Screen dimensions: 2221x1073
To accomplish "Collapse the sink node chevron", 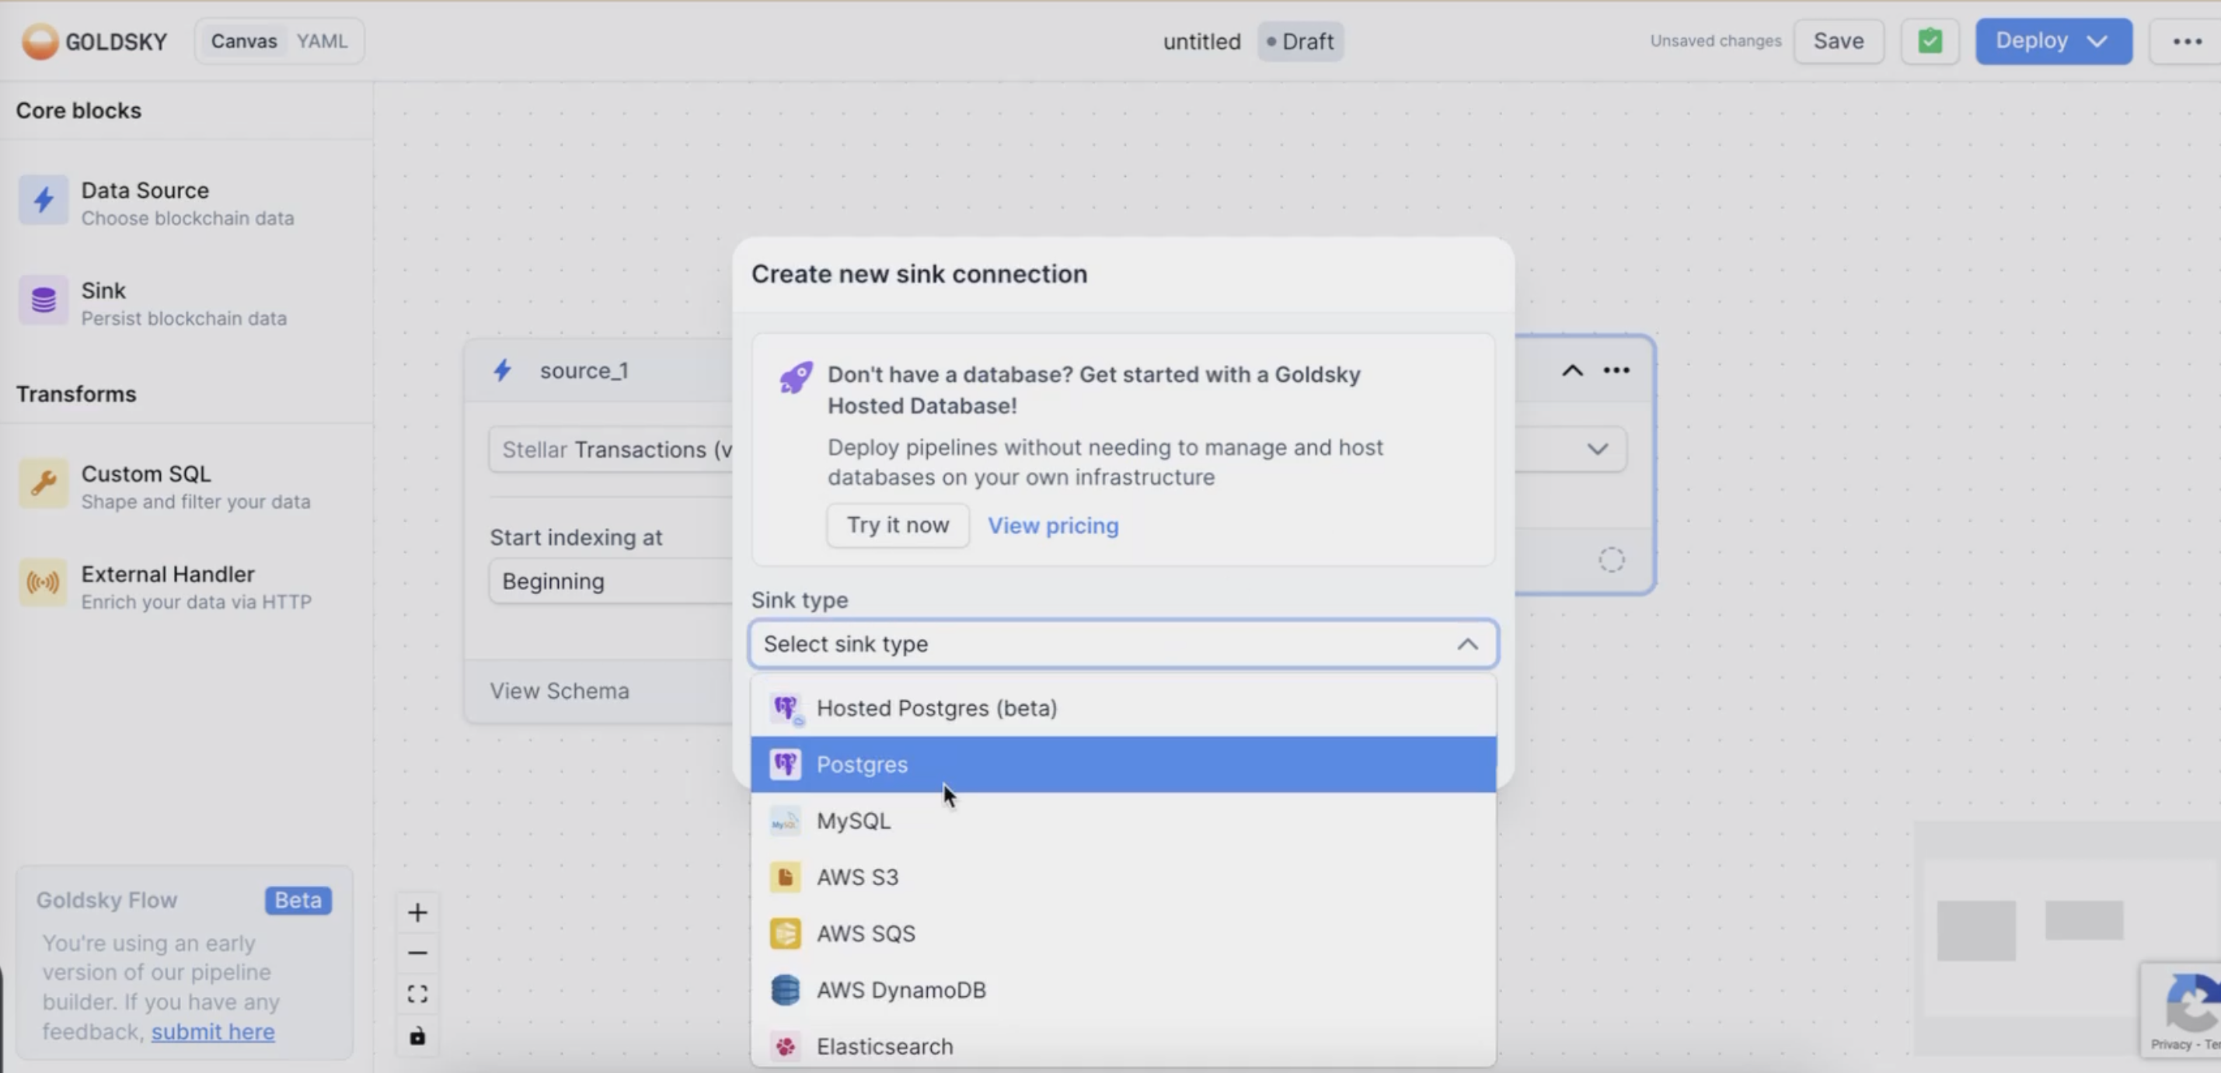I will tap(1572, 370).
